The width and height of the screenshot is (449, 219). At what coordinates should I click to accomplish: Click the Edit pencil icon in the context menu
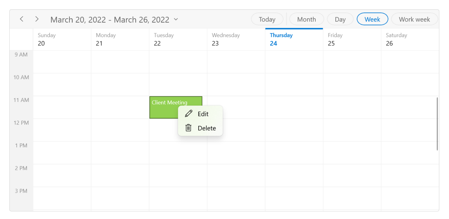coord(188,114)
